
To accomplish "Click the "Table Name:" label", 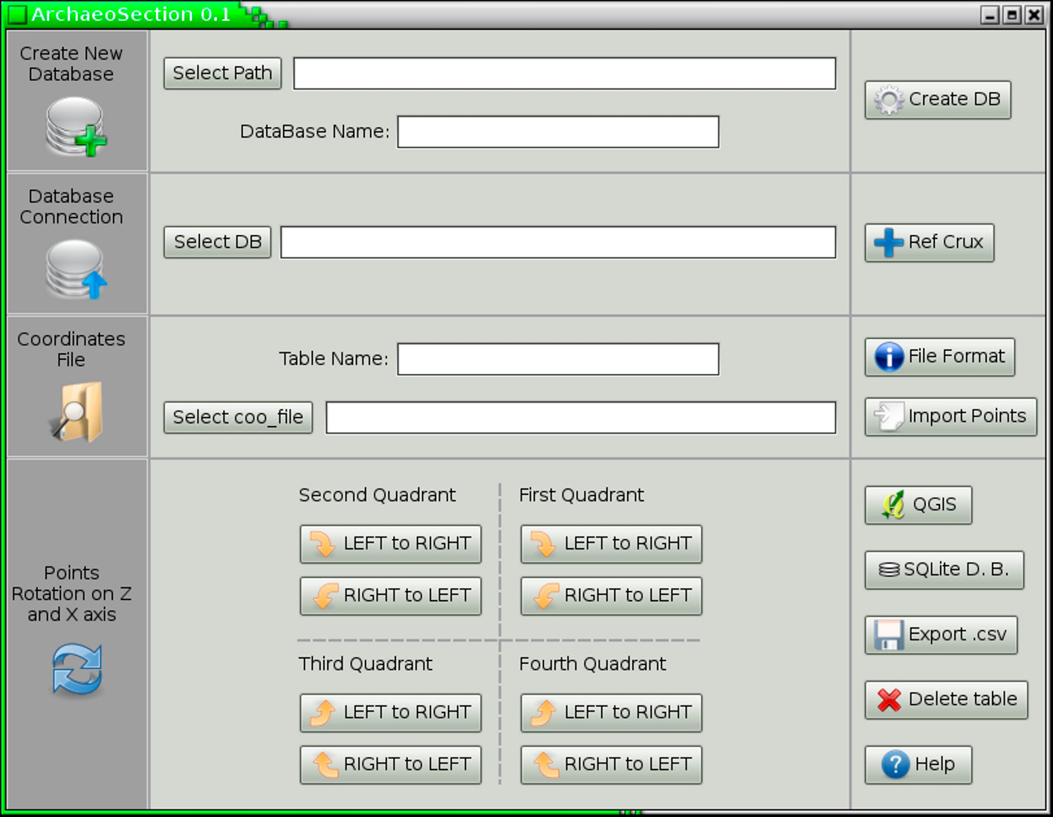I will tap(334, 359).
